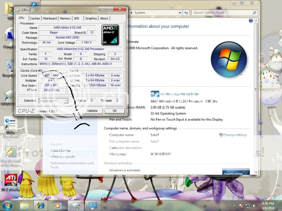Select the Lord of the Rings shortcut
This screenshot has width=282, height=211.
(x=11, y=156)
